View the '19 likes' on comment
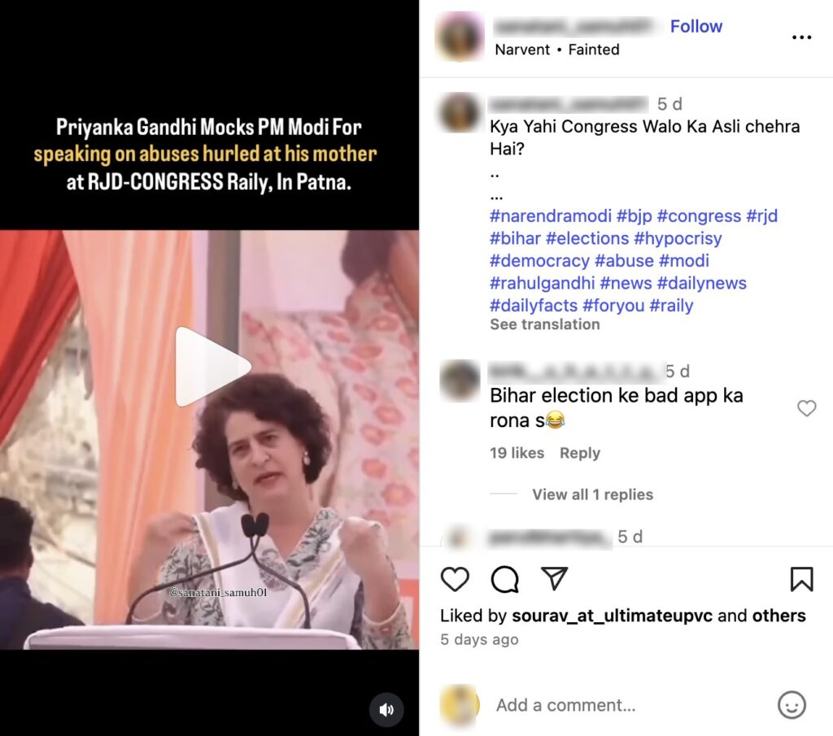 click(x=517, y=453)
